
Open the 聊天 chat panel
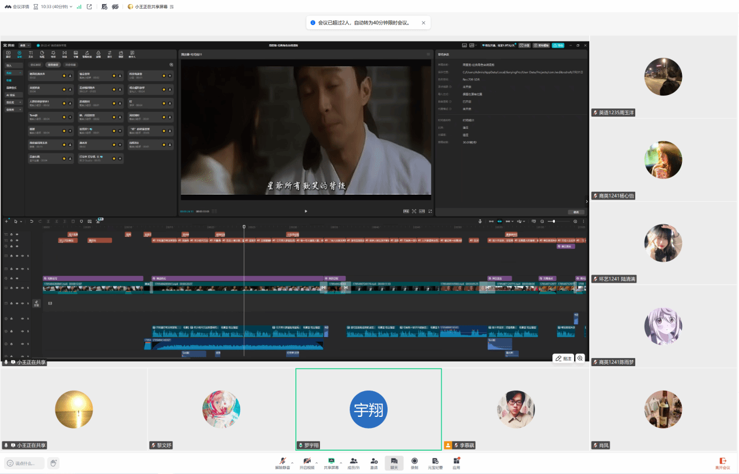(394, 463)
